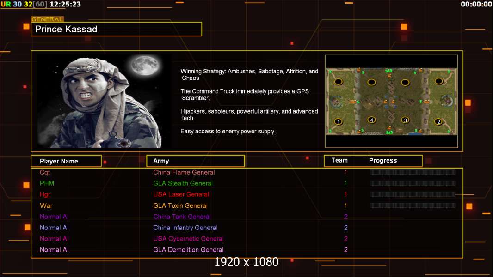Click start position marker 2 on the map

438,121
